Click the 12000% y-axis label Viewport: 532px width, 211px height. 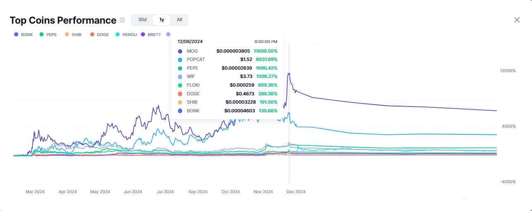[508, 71]
